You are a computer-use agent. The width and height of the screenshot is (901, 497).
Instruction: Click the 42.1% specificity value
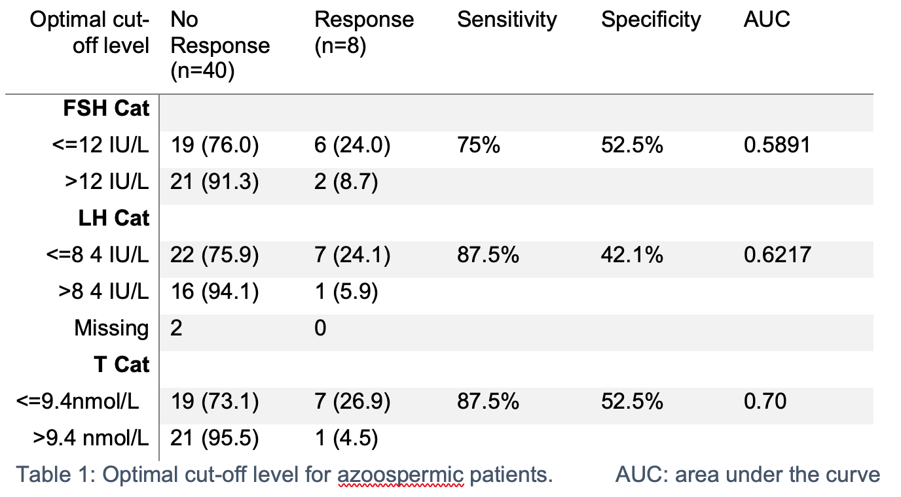coord(632,254)
